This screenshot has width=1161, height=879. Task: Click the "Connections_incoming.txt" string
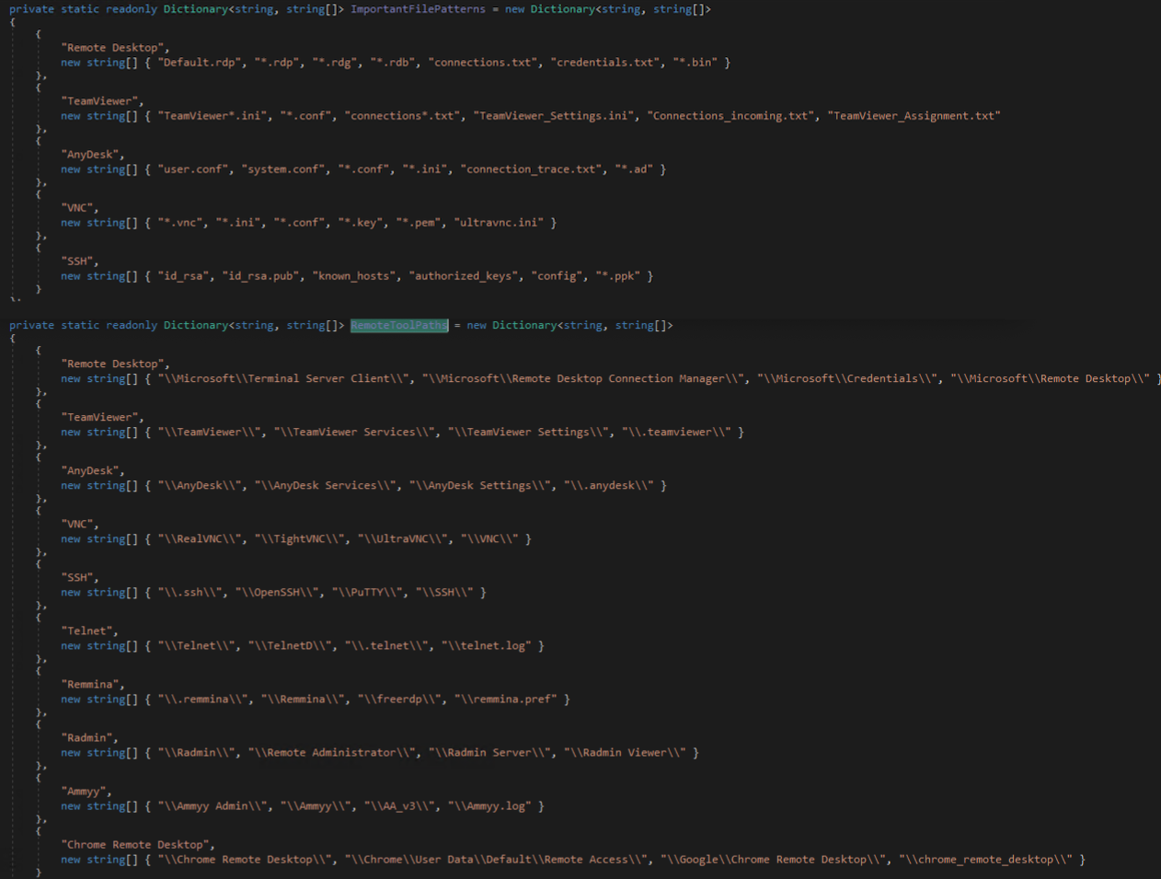click(x=731, y=116)
